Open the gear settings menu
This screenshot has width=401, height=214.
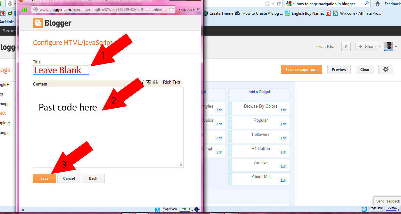pyautogui.click(x=386, y=70)
